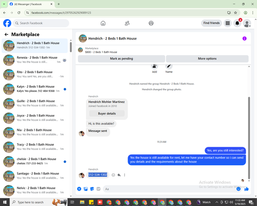Reply to the 512-534-1302 message
This screenshot has width=257, height=206.
coord(119,175)
